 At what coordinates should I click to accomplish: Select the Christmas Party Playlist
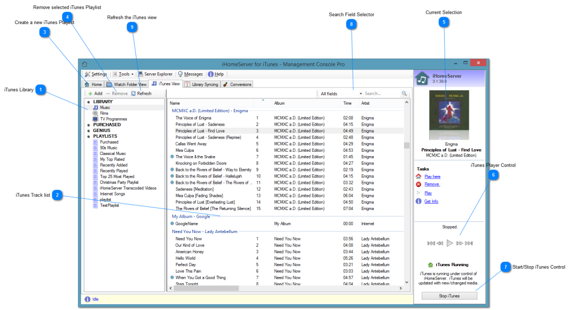coord(119,182)
